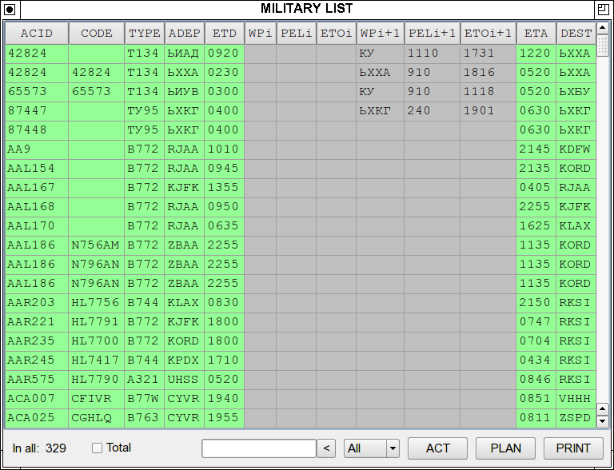Select the AAL170 flight row
This screenshot has height=470, width=614.
(301, 226)
